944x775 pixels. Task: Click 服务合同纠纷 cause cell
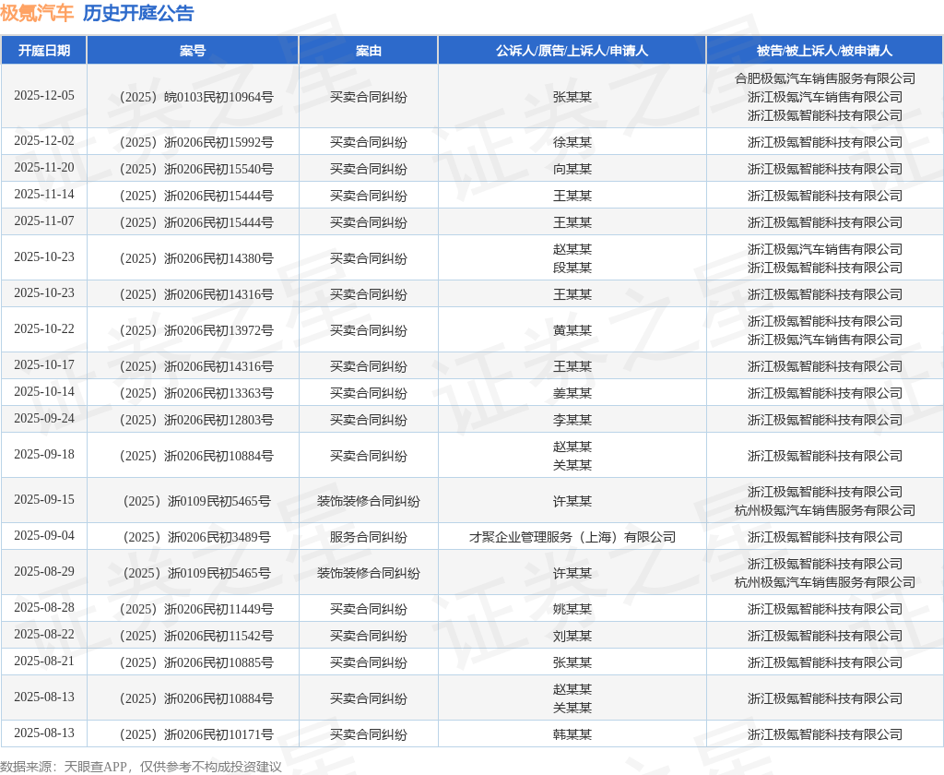(x=369, y=537)
